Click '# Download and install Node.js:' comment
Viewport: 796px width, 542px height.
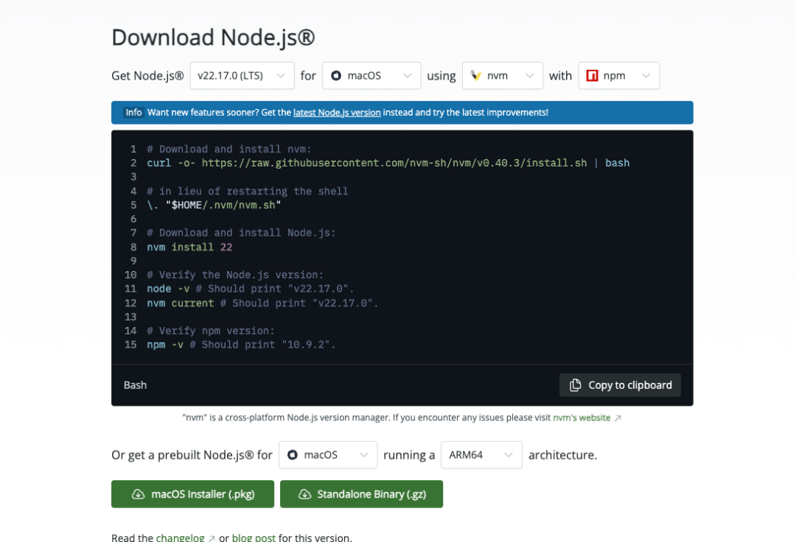coord(241,233)
